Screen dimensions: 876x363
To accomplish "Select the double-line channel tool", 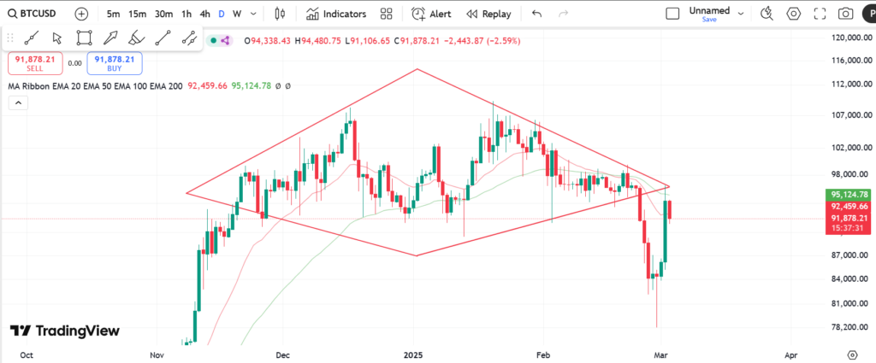I will (189, 38).
